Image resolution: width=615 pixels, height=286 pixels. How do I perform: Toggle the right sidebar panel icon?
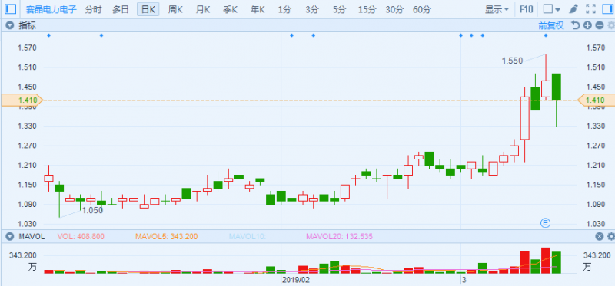pyautogui.click(x=607, y=9)
